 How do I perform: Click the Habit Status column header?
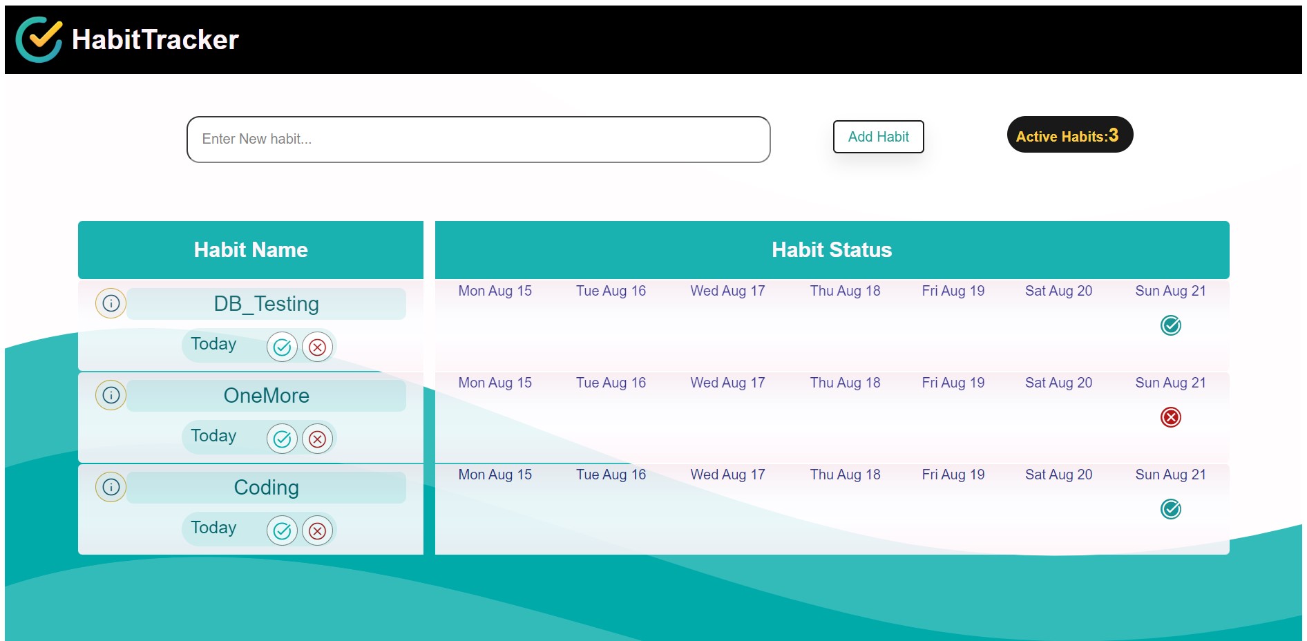(831, 249)
